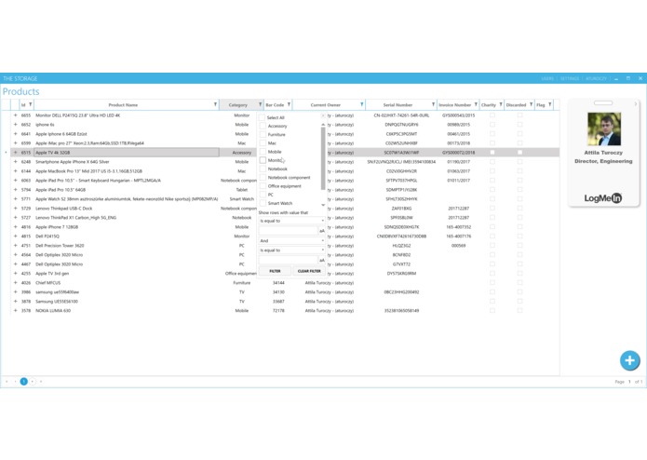647x460 pixels.
Task: Expand row 5727 Lenovo ThinkPad X1 Carbon
Action: 15,217
